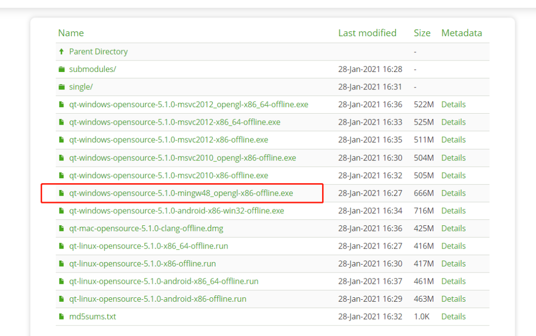Click file icon for msvc2012-x86-offline.exe

62,140
